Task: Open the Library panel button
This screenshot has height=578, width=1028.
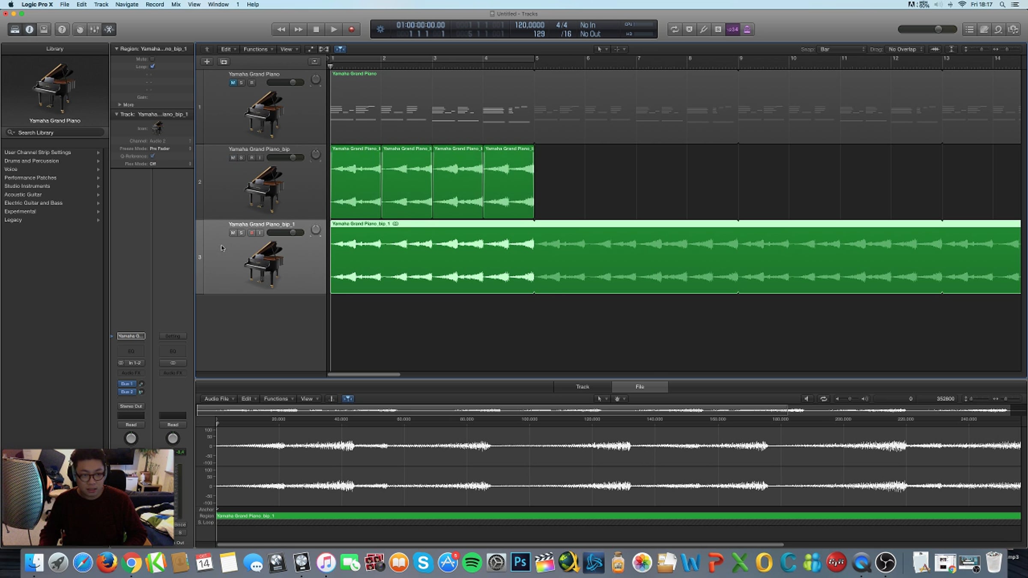Action: 15,30
